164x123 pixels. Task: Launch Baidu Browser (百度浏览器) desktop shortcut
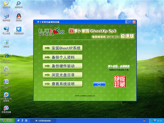[6, 109]
